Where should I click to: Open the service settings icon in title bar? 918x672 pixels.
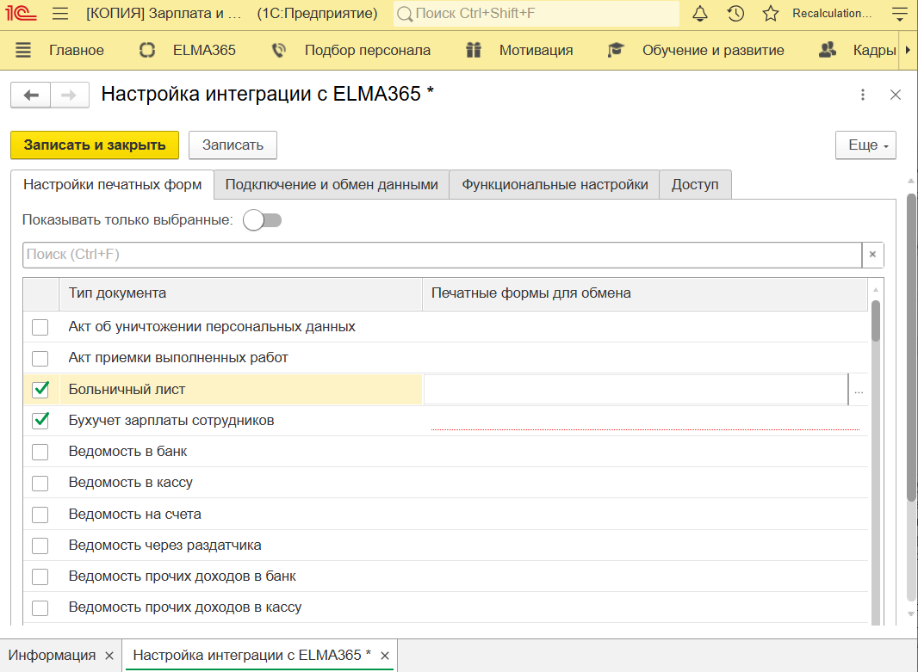tap(900, 14)
